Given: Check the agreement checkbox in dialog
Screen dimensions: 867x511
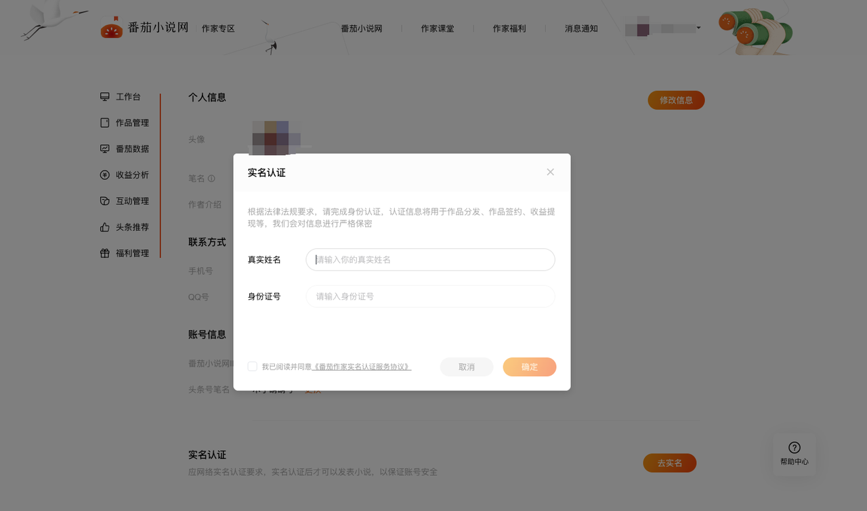Looking at the screenshot, I should click(x=253, y=366).
